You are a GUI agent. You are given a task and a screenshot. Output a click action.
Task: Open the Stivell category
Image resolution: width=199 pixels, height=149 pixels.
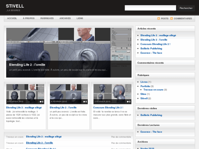point(144,98)
